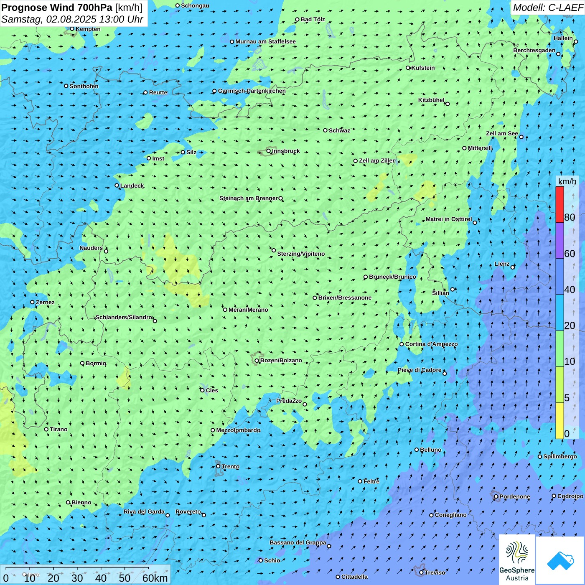This screenshot has height=585, width=585.
Task: Click the Bormio location dot
Action: (82, 363)
